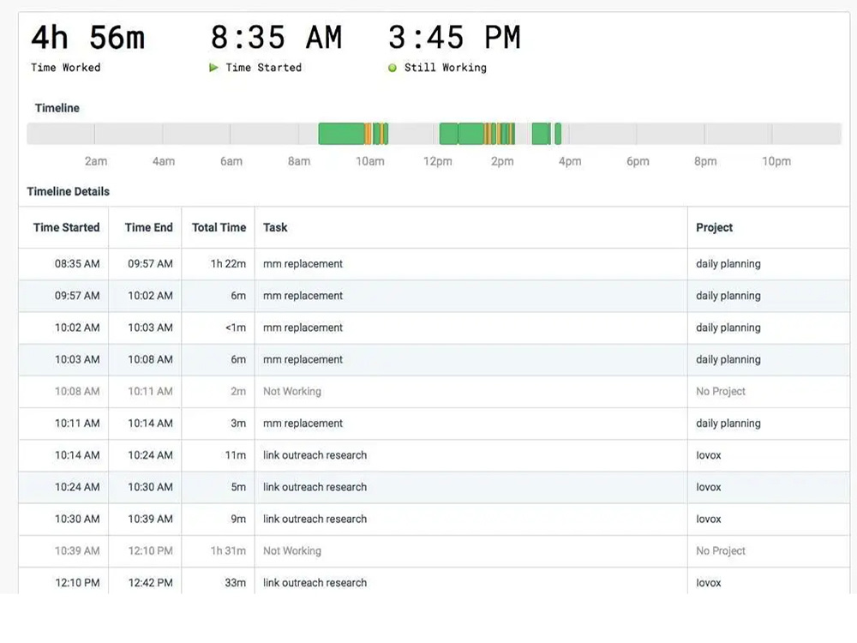Click the green Still Working status dot
The width and height of the screenshot is (857, 643).
pos(392,68)
